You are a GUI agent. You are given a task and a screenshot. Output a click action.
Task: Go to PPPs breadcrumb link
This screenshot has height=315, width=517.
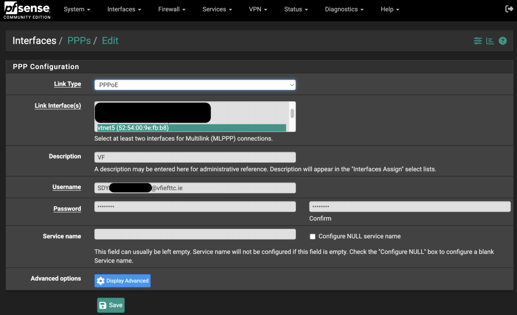[x=79, y=40]
